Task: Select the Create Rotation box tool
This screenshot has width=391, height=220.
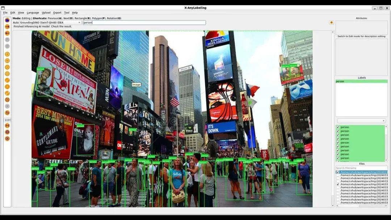Action: 7,67
